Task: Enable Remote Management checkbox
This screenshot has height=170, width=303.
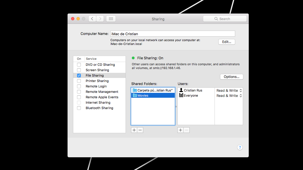Action: click(x=79, y=91)
